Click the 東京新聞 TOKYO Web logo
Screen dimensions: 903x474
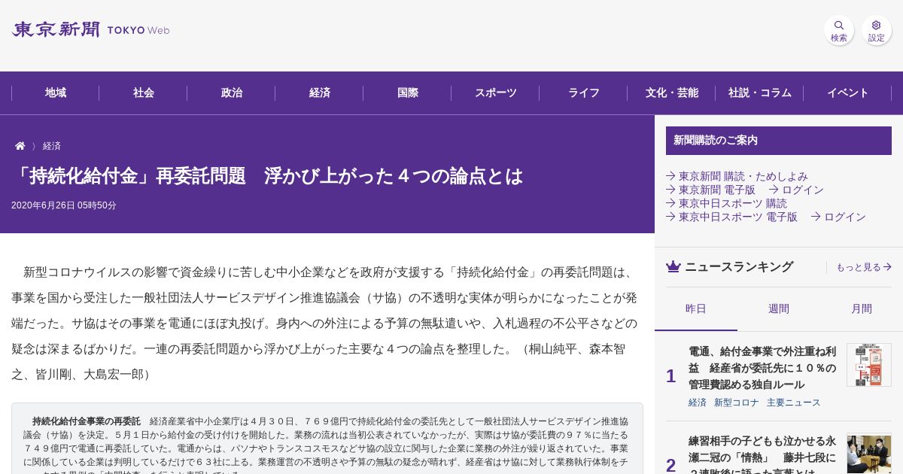tap(90, 30)
